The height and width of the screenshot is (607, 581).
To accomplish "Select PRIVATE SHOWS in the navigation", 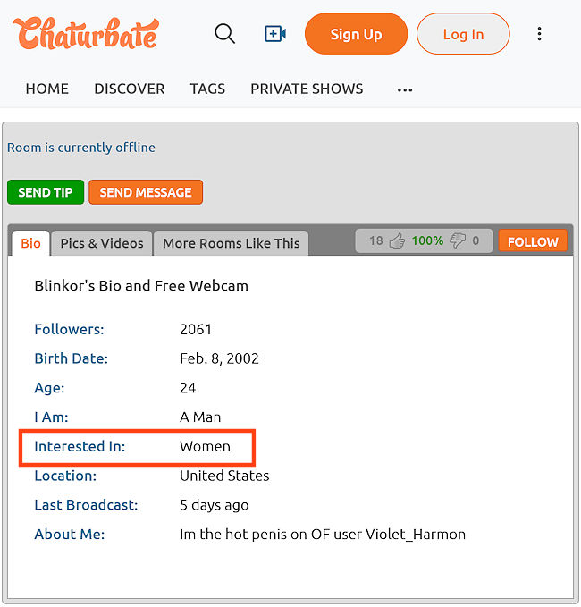I will [x=307, y=89].
